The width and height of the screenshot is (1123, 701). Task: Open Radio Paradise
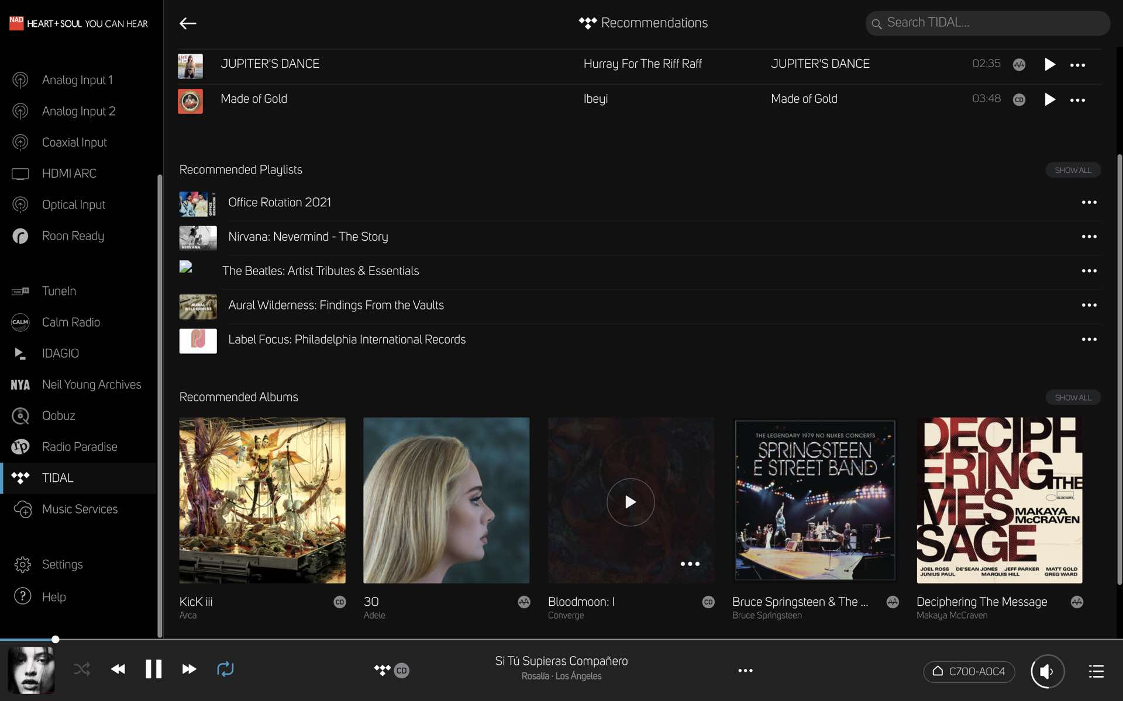pyautogui.click(x=79, y=447)
